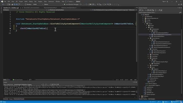Click Solution Explorer preview selected items icon
183x103 pixels.
click(161, 10)
